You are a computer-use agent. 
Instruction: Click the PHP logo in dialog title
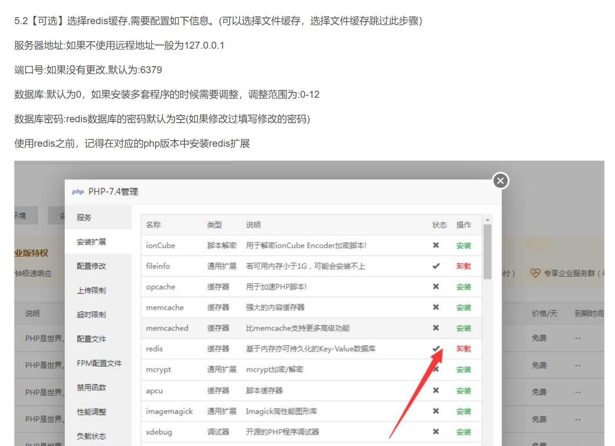click(78, 192)
